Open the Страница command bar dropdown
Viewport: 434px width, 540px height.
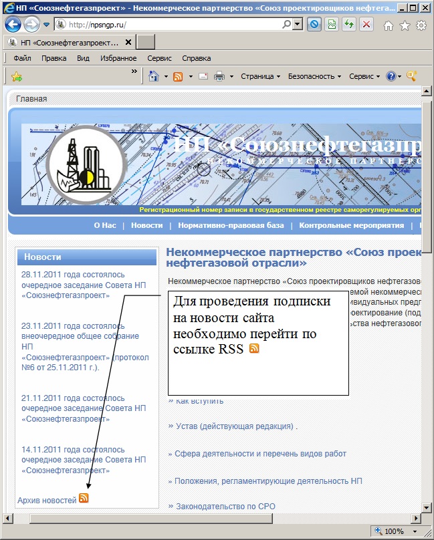260,76
